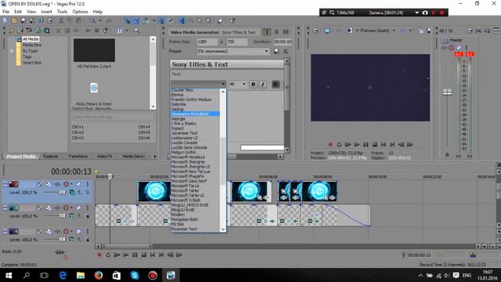Toggle Enable Snapping in main toolbar
The height and width of the screenshot is (282, 501).
click(127, 20)
